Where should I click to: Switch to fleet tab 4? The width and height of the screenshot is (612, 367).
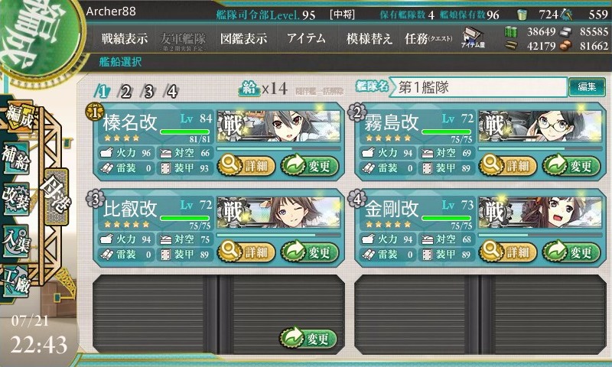click(x=171, y=92)
